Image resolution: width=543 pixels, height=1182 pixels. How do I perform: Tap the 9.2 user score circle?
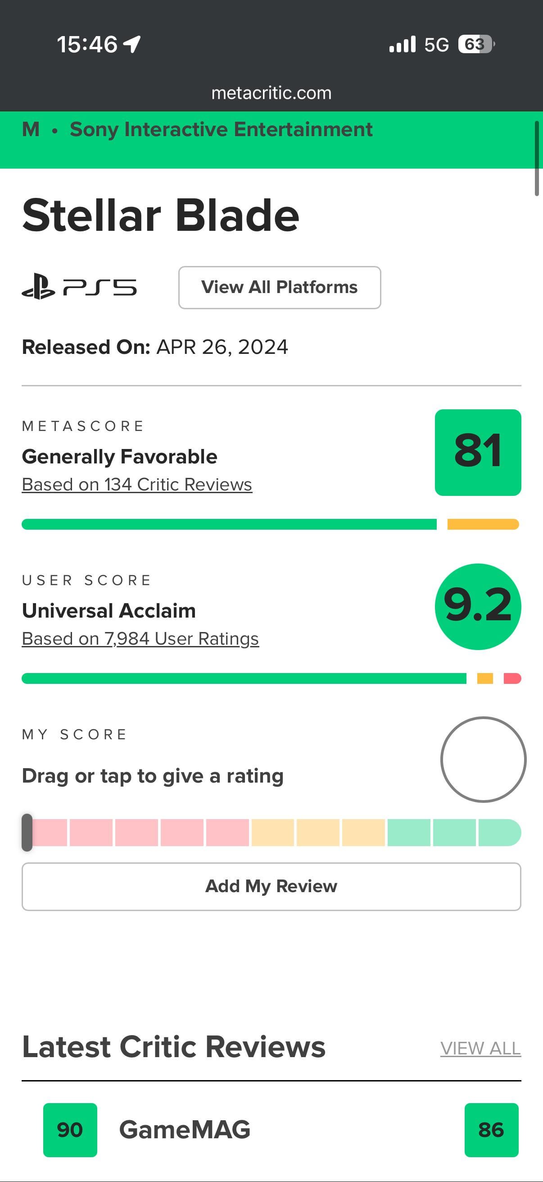point(477,606)
